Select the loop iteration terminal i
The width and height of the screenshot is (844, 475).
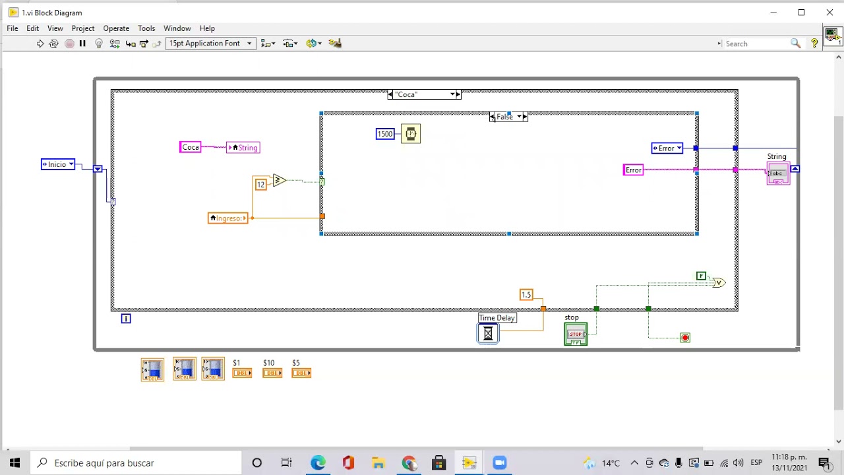(126, 319)
